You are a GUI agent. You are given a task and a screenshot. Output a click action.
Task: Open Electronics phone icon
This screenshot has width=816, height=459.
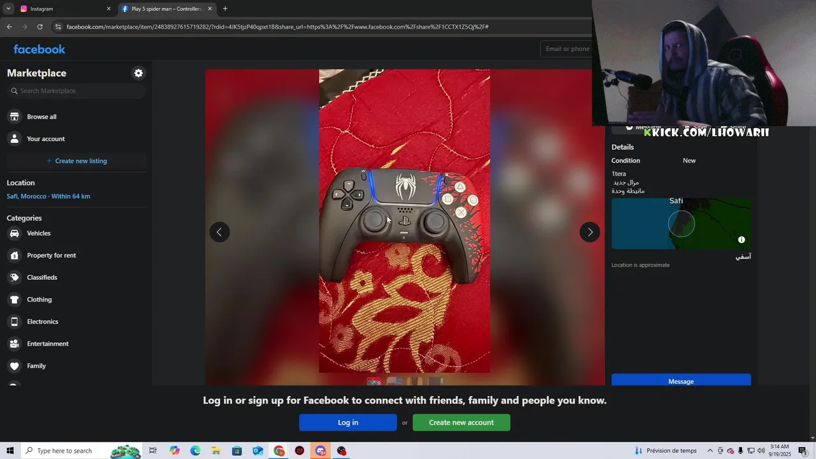pyautogui.click(x=15, y=322)
